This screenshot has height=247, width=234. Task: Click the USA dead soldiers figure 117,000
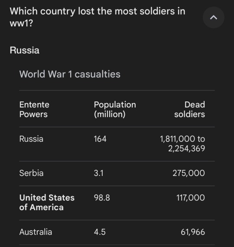click(x=191, y=198)
